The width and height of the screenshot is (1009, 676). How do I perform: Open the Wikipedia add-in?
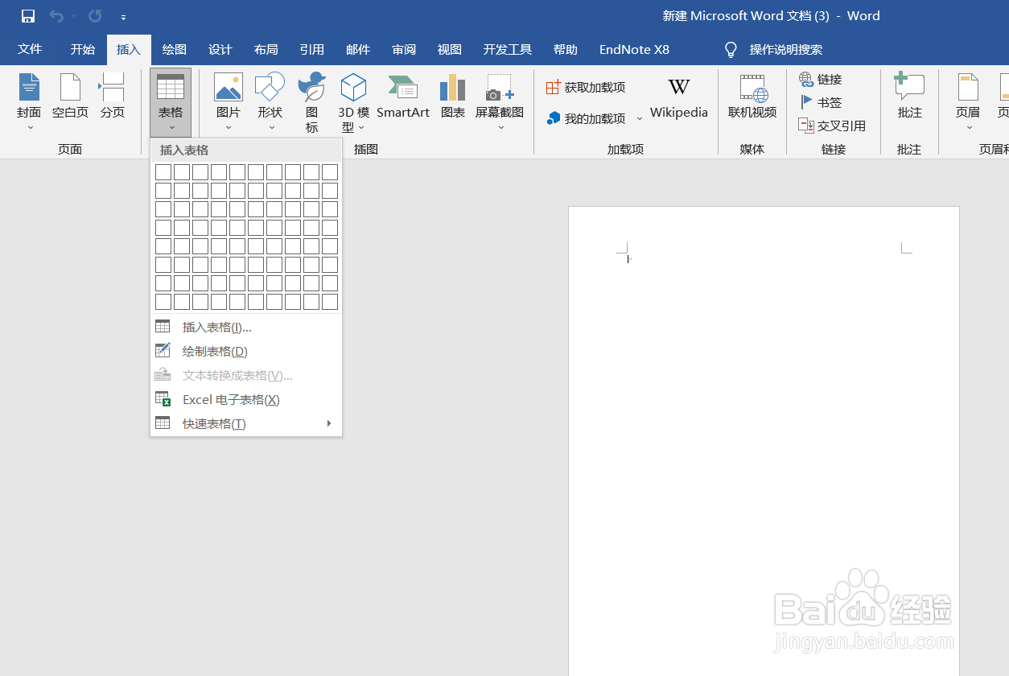click(678, 95)
